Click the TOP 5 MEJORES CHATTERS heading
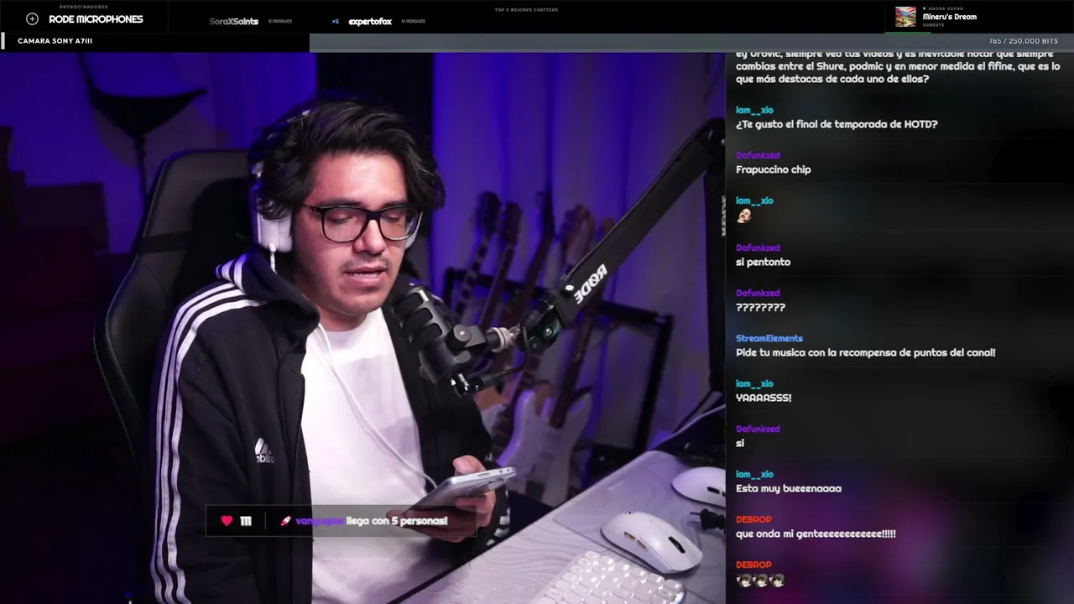The width and height of the screenshot is (1074, 604). coord(526,10)
